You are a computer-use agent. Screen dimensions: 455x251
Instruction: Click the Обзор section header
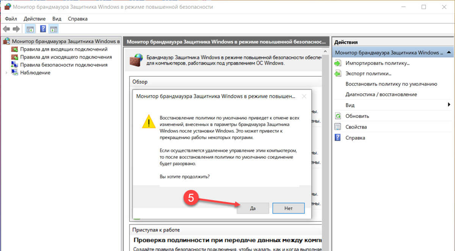click(x=140, y=82)
